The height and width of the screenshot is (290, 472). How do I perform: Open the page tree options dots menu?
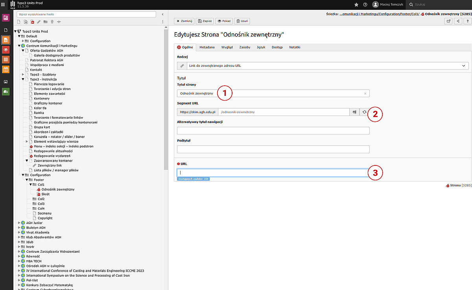point(163,22)
